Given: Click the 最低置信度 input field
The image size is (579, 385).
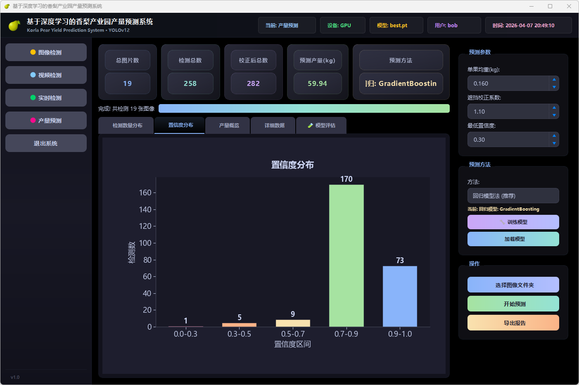Looking at the screenshot, I should click(x=508, y=140).
